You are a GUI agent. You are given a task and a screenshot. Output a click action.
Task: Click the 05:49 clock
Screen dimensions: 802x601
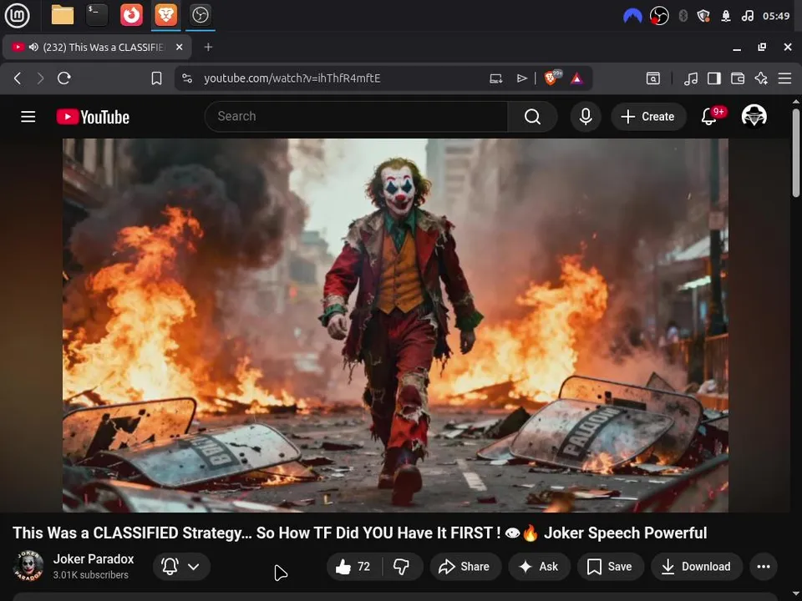(776, 16)
